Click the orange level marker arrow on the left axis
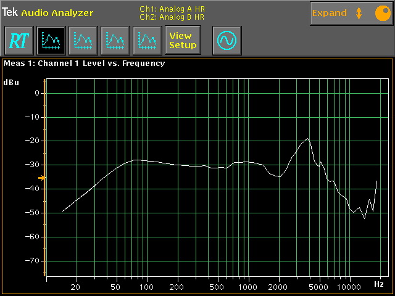 [x=41, y=178]
